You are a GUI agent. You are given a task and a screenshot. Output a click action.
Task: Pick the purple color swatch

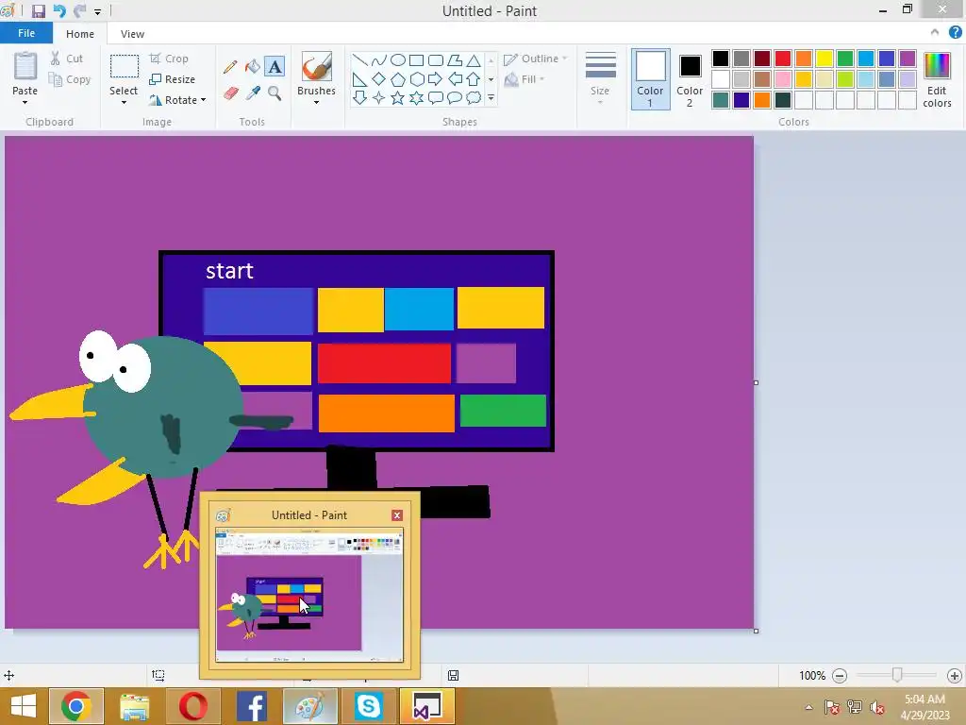(908, 59)
